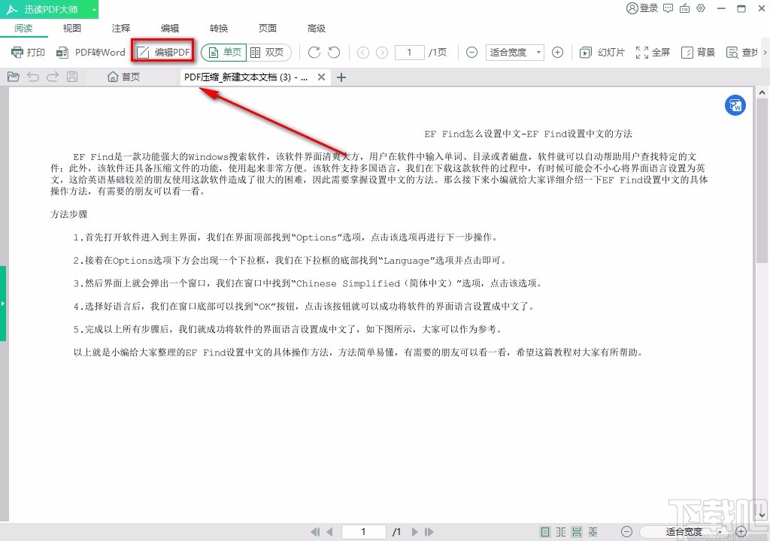Click the 登录 login link

pos(641,10)
